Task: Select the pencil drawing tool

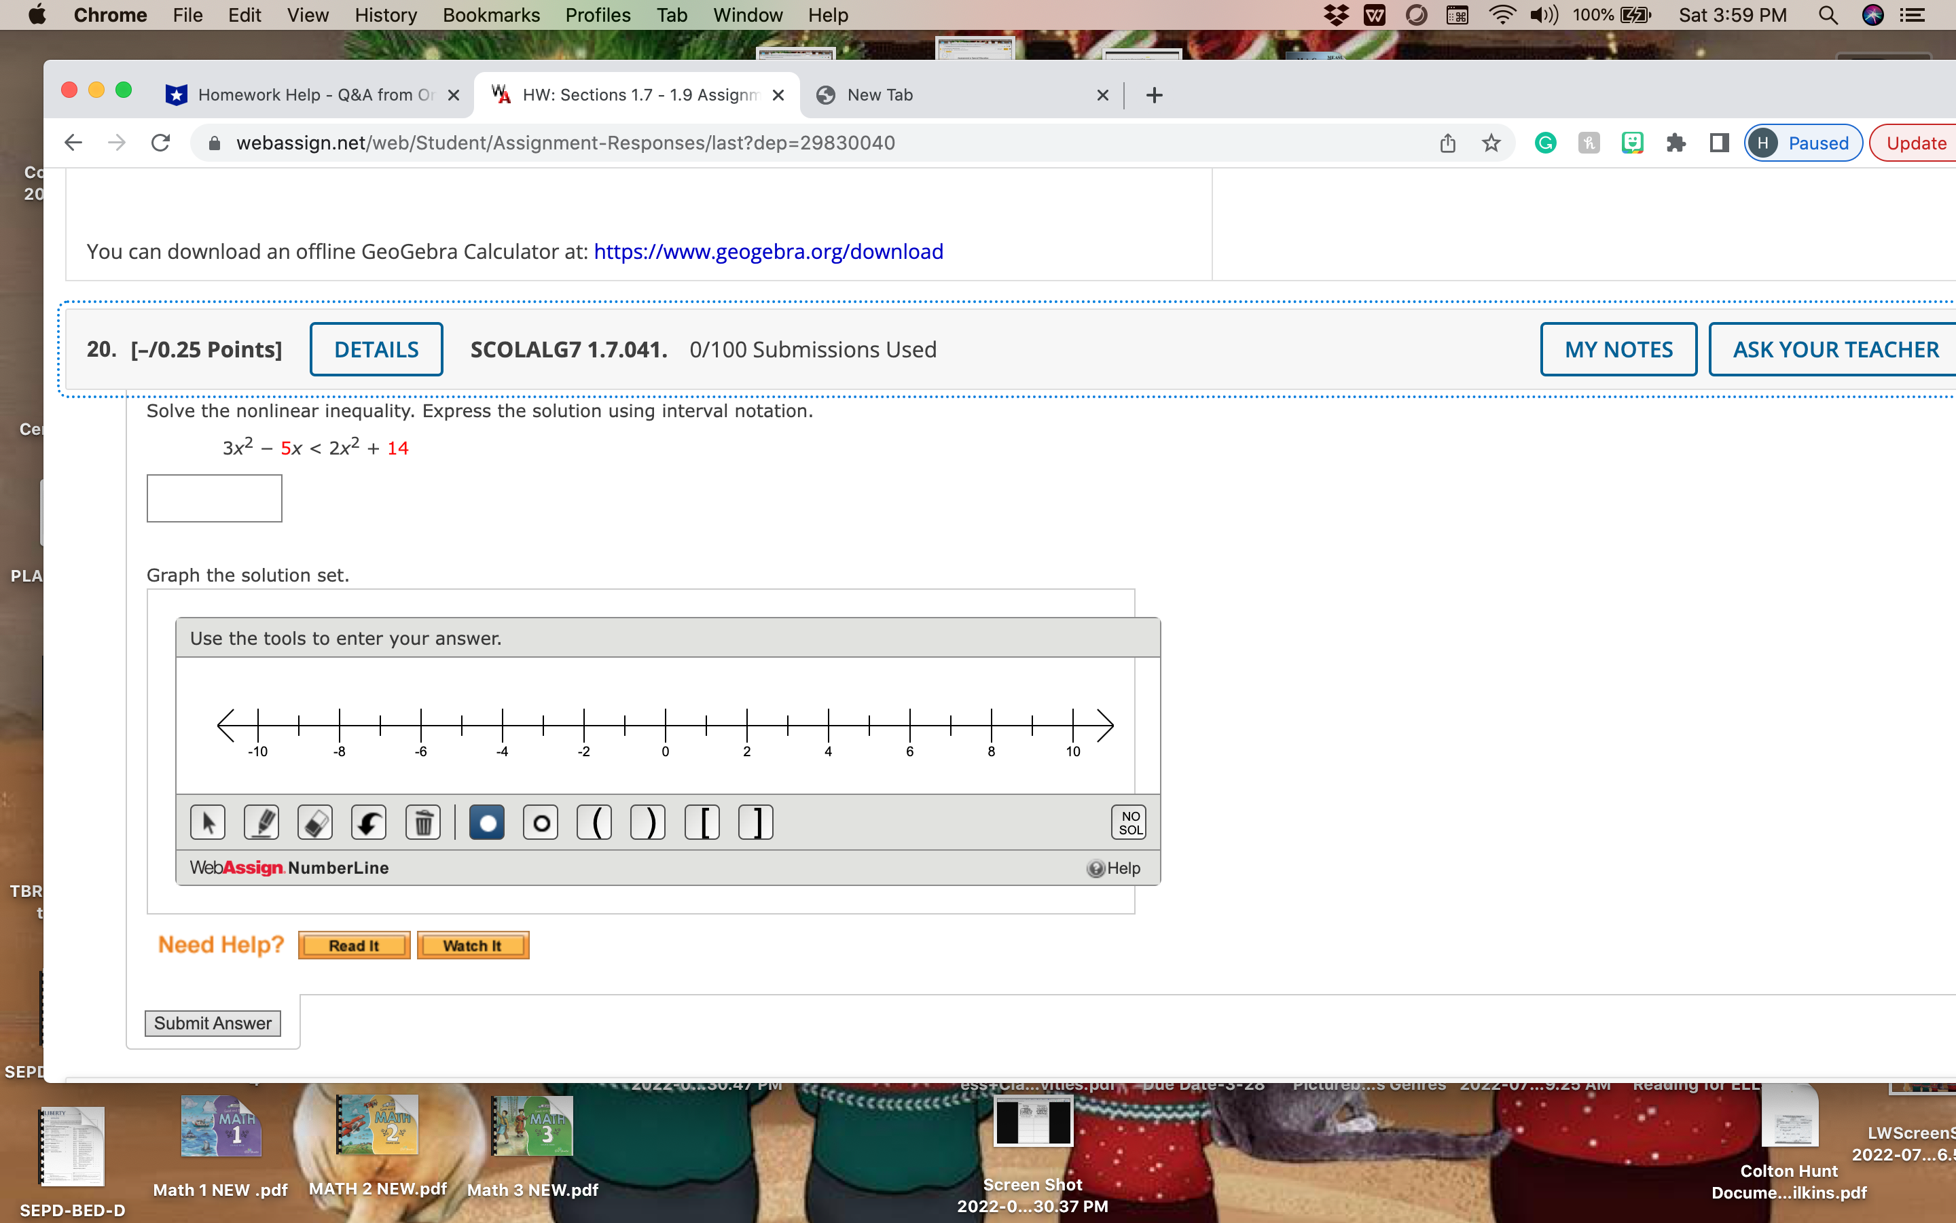Action: [x=261, y=822]
